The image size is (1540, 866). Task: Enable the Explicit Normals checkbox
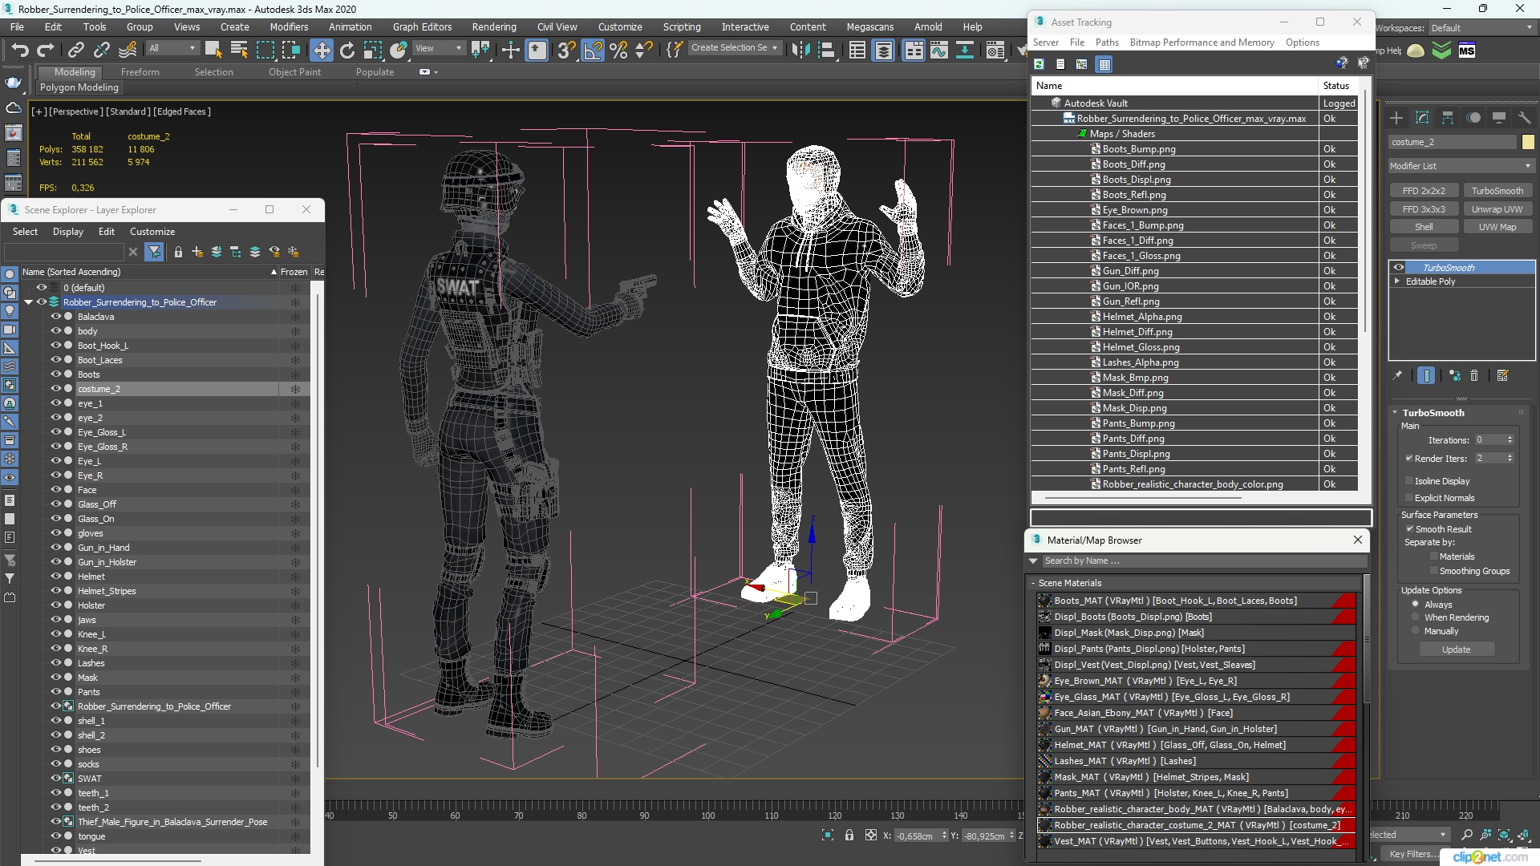tap(1409, 498)
